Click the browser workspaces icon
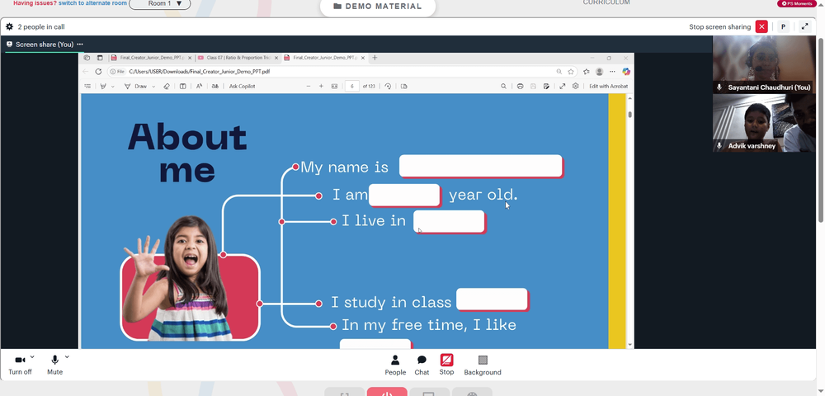The width and height of the screenshot is (825, 396). (x=87, y=58)
